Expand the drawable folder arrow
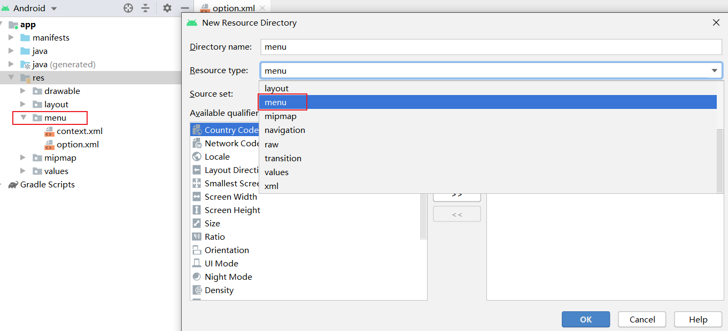Screen dimensions: 728x331 coord(23,91)
